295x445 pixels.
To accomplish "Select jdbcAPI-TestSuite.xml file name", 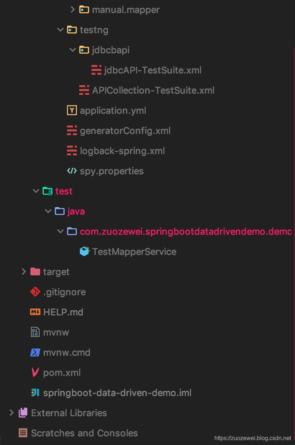I will click(x=153, y=70).
